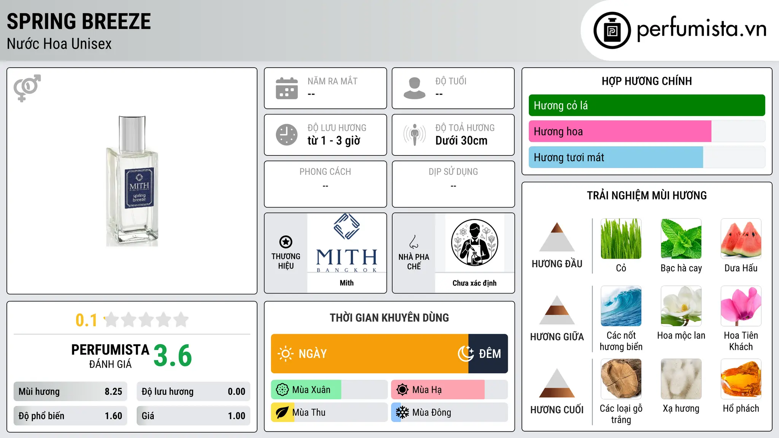This screenshot has height=438, width=779.
Task: Click the sun icon for Mùa Hạ
Action: pos(402,390)
